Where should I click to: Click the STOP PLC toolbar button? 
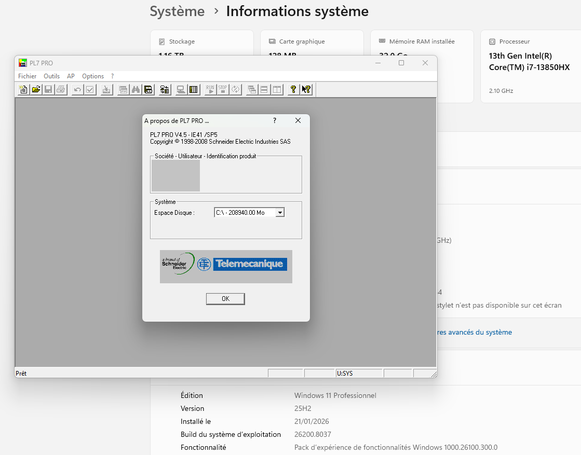223,89
